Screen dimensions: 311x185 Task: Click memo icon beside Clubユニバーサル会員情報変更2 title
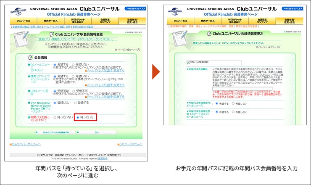tap(209, 33)
